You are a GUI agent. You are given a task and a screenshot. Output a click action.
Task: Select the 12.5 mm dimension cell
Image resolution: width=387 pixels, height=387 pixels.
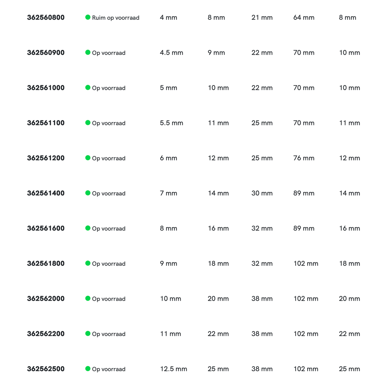[x=173, y=369]
